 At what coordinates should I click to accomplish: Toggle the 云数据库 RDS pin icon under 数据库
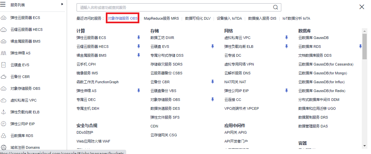[x=360, y=47]
